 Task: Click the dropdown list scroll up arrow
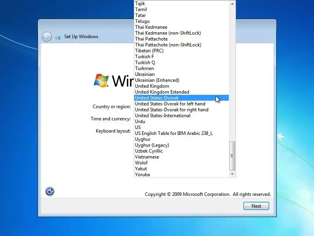click(x=232, y=4)
